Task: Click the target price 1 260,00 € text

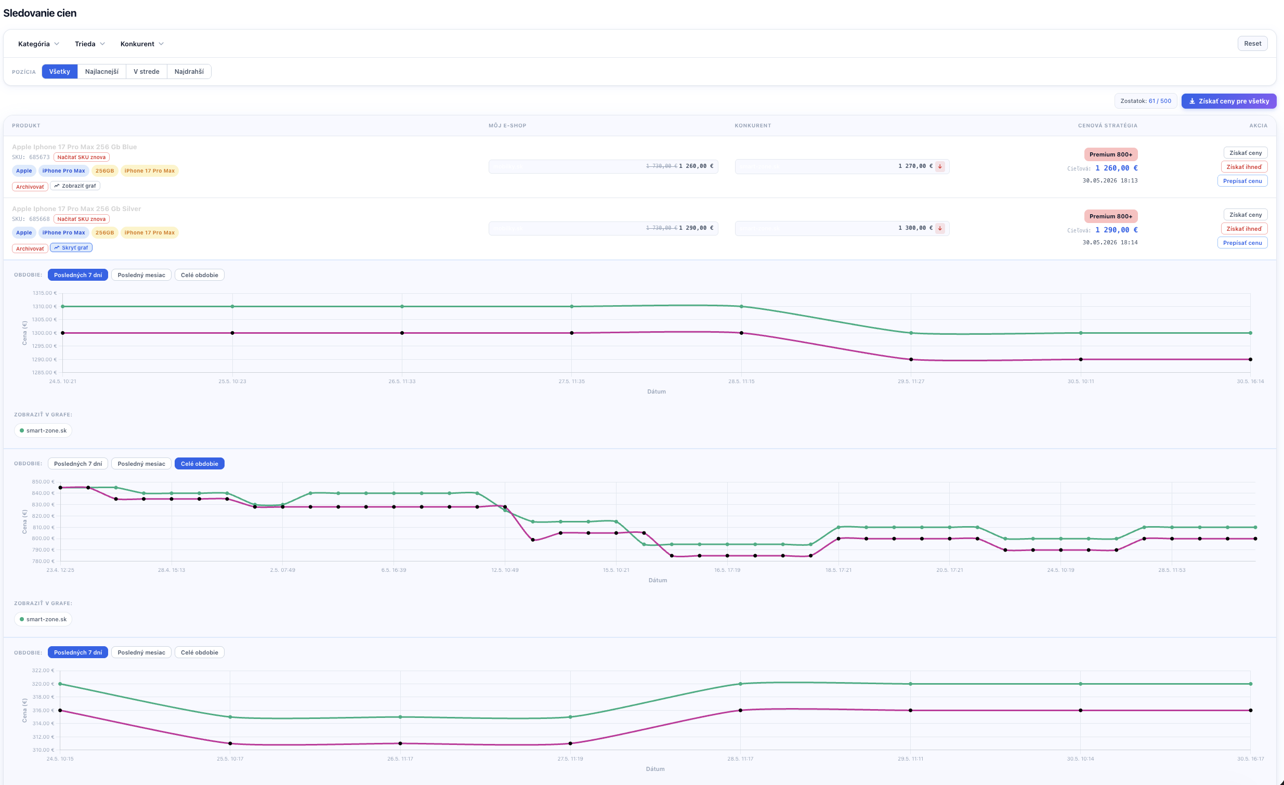Action: [x=1116, y=168]
